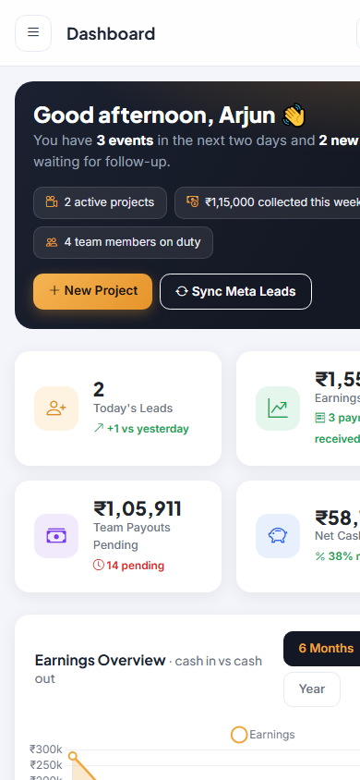360x780 pixels.
Task: Select the 6 Months range tab
Action: point(322,649)
